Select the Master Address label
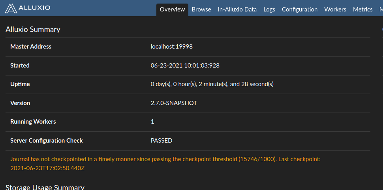This screenshot has height=190, width=383. click(31, 46)
